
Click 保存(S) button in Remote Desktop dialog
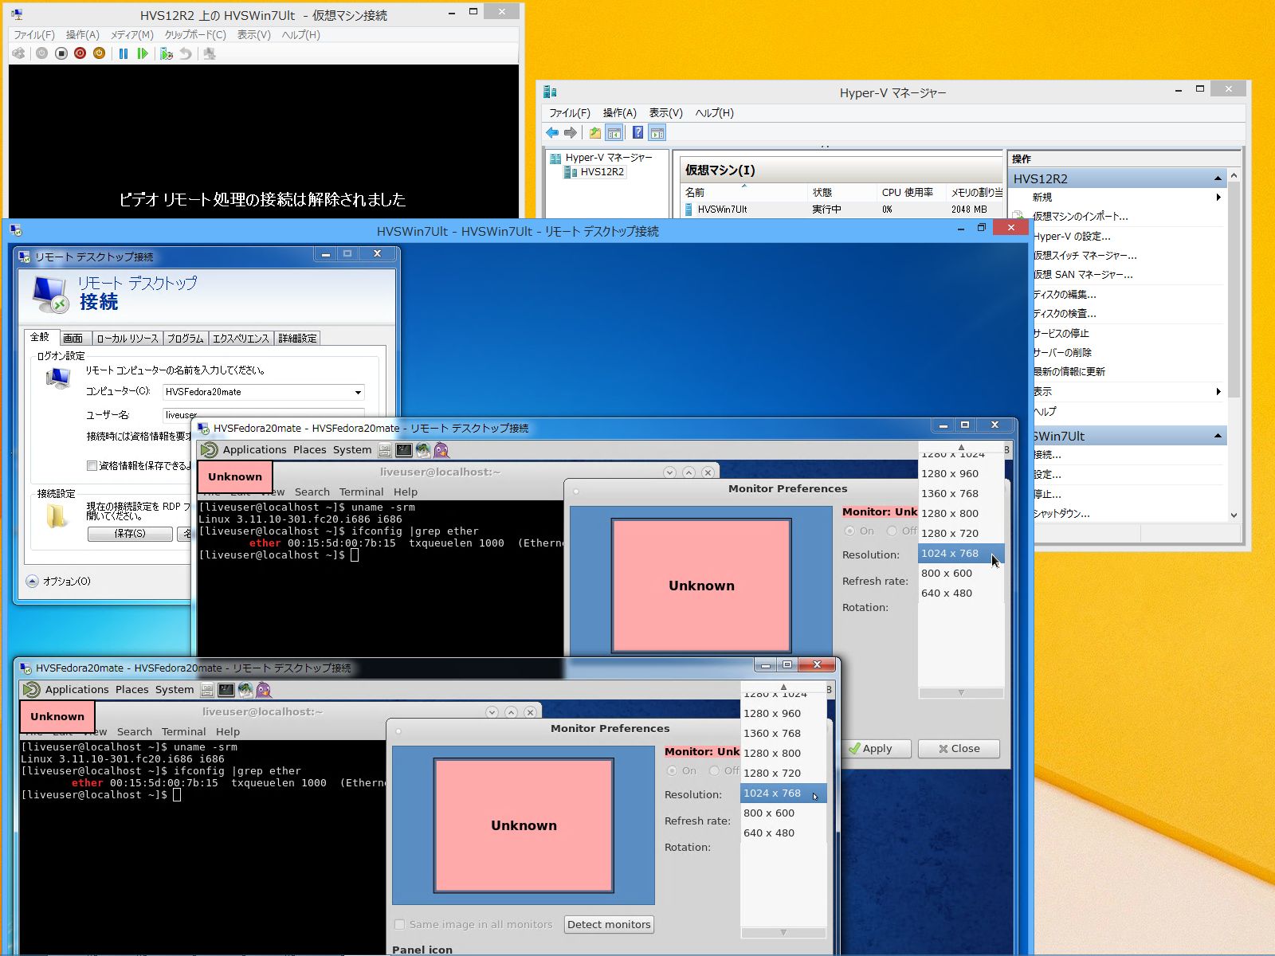tap(130, 534)
